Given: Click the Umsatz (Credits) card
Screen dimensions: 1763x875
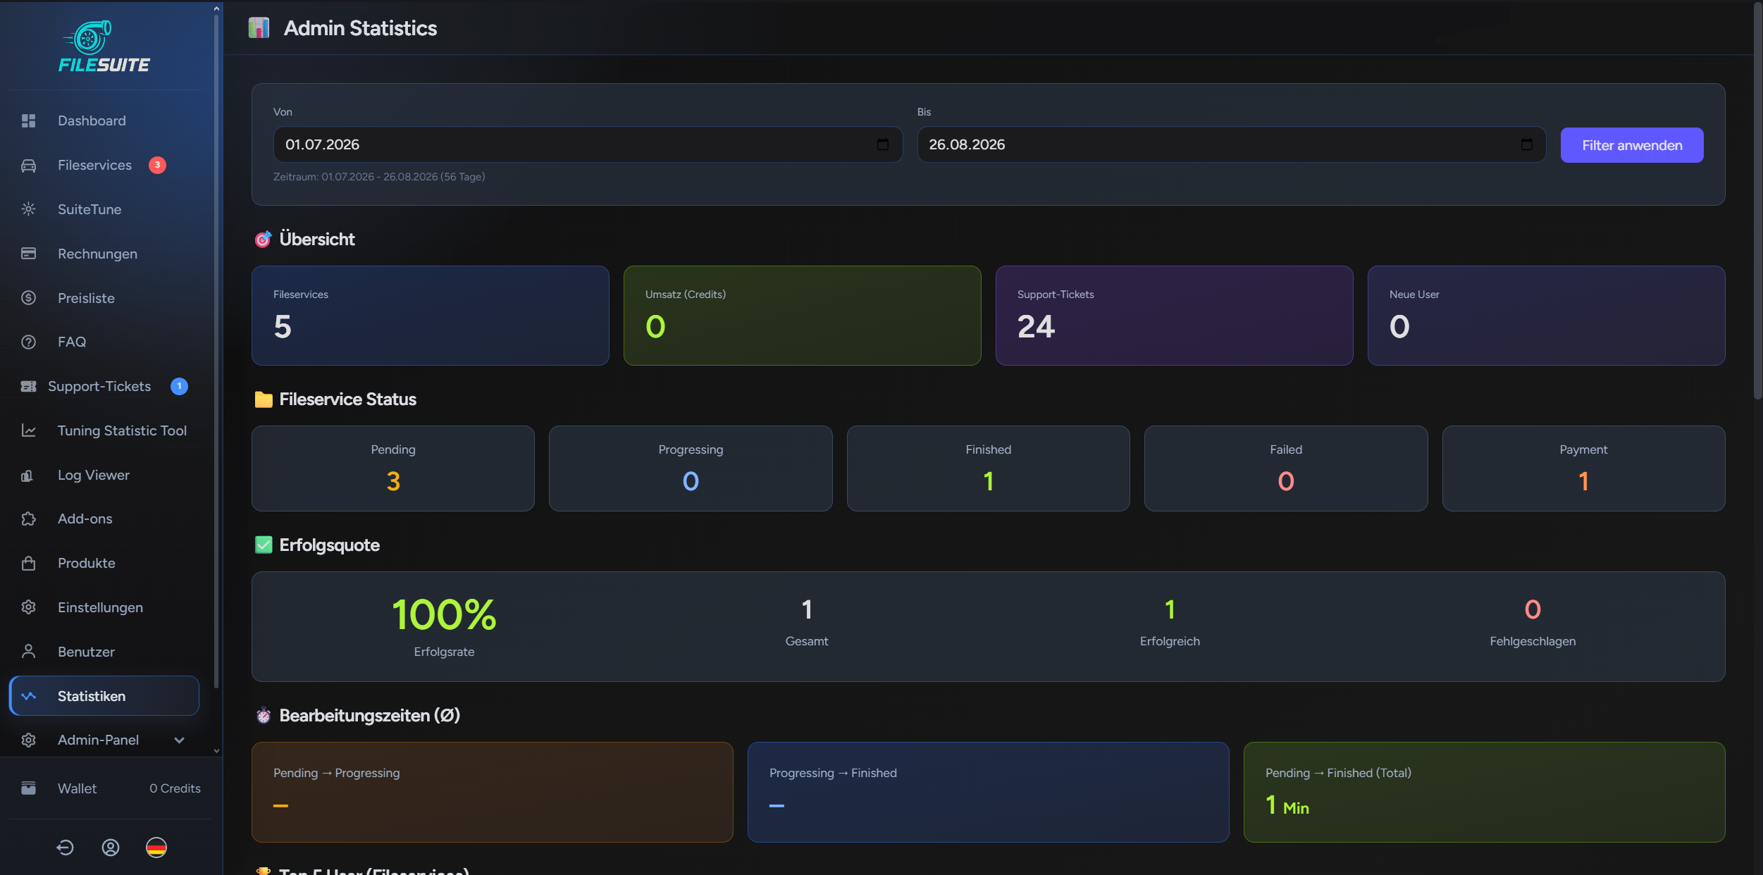Looking at the screenshot, I should click(802, 316).
